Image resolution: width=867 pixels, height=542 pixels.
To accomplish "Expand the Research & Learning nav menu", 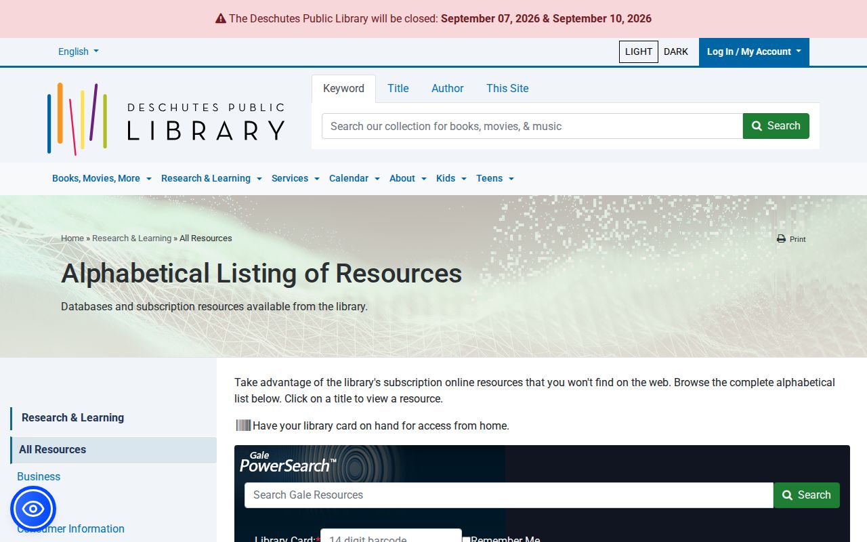I will pyautogui.click(x=211, y=178).
